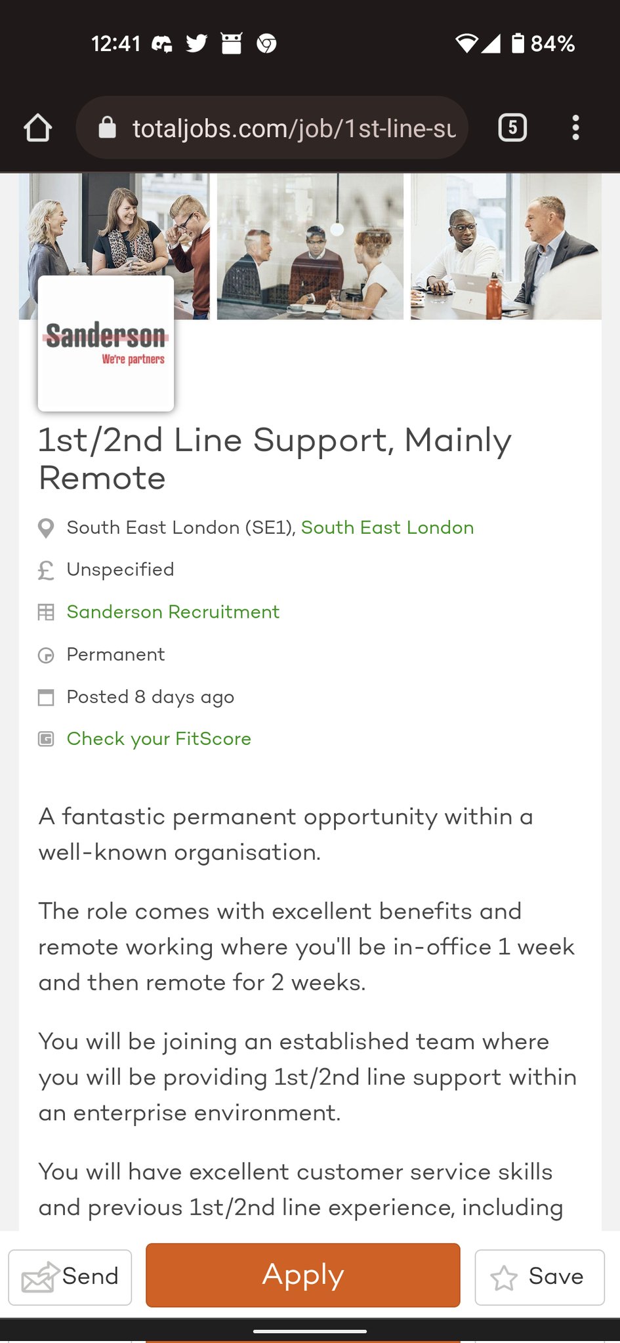Tap the Twitter notification icon in status bar
620x1343 pixels.
point(197,44)
